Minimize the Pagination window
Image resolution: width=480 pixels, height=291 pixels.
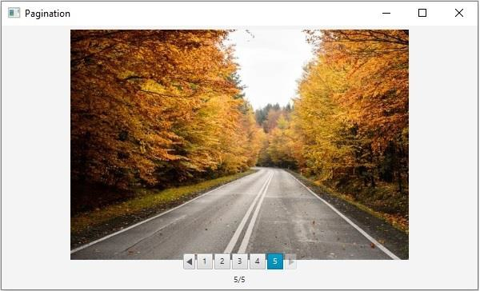pyautogui.click(x=386, y=13)
